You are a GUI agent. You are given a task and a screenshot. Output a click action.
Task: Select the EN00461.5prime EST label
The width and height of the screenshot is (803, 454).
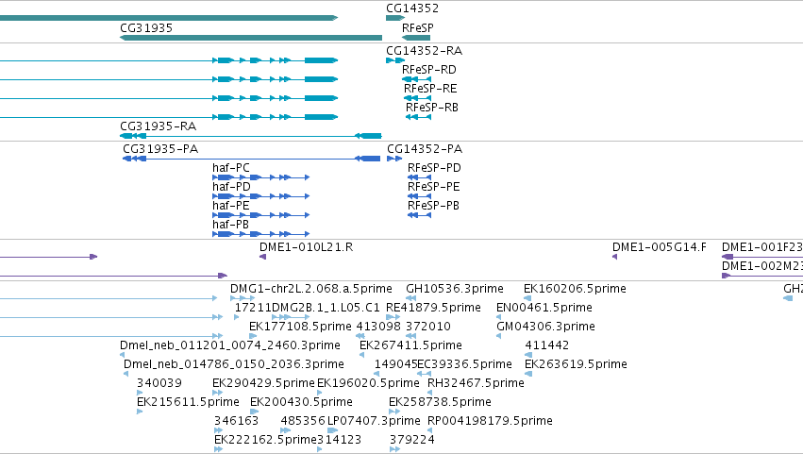[x=544, y=308]
